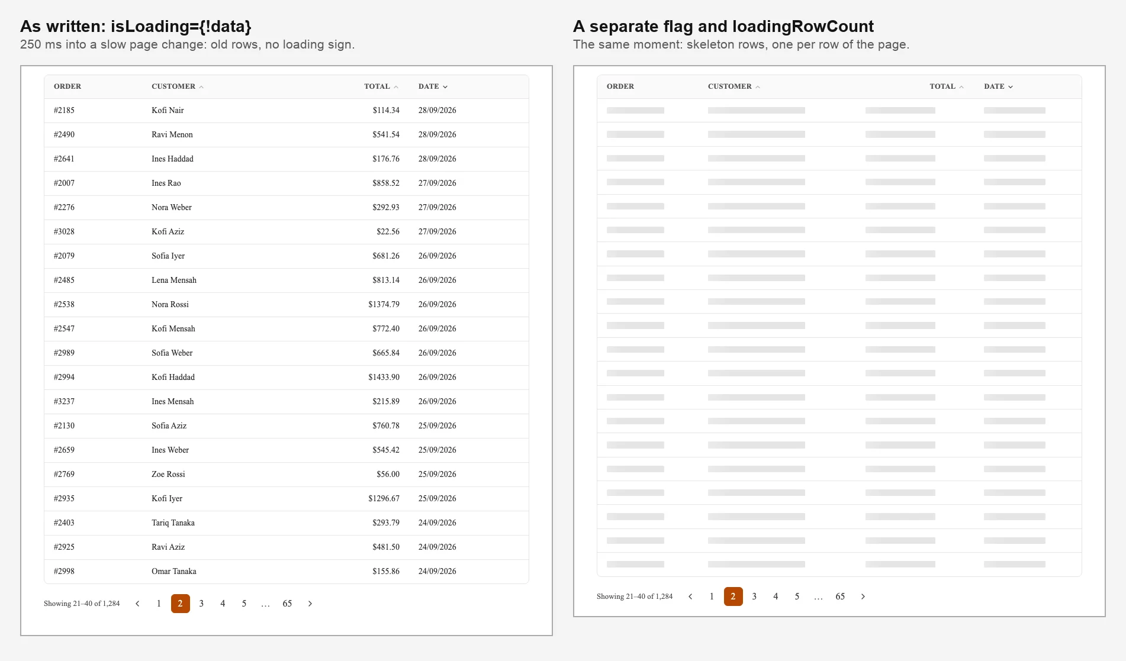
Task: Click the total $858.52
Action: (386, 183)
